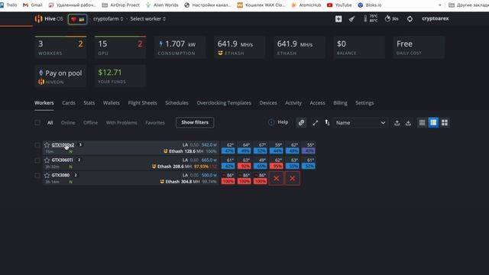Click the expand arrows icon in toolbar
489x275 pixels.
tap(316, 123)
